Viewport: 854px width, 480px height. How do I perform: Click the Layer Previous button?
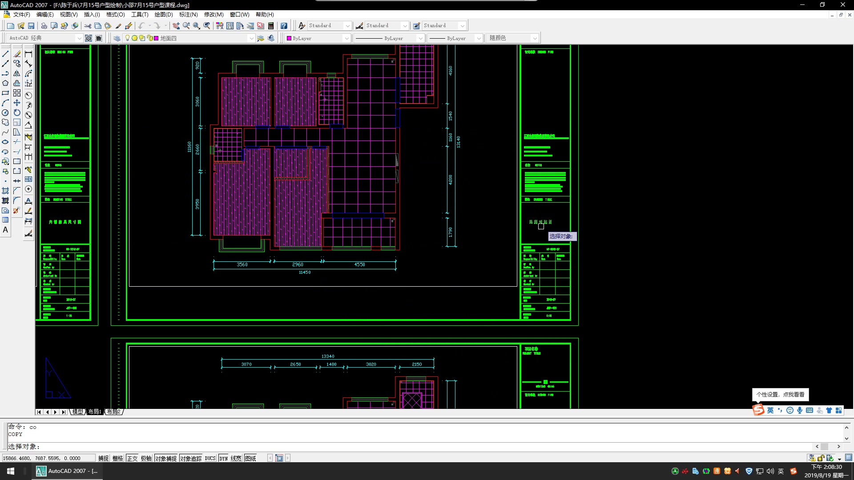click(271, 38)
